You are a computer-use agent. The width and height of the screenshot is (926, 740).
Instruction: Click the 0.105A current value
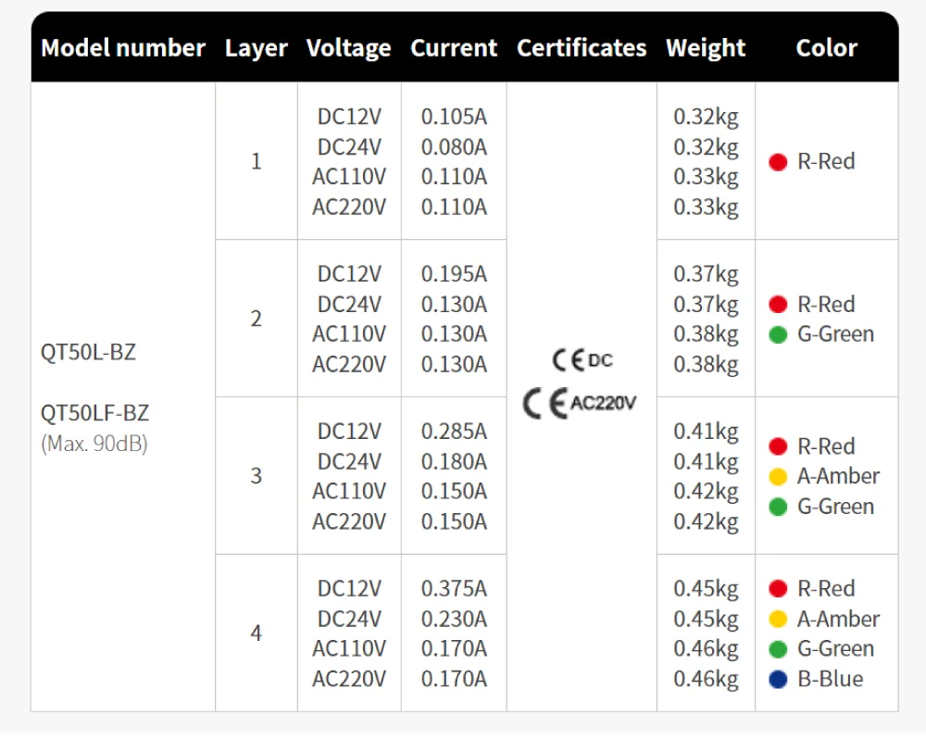point(454,117)
